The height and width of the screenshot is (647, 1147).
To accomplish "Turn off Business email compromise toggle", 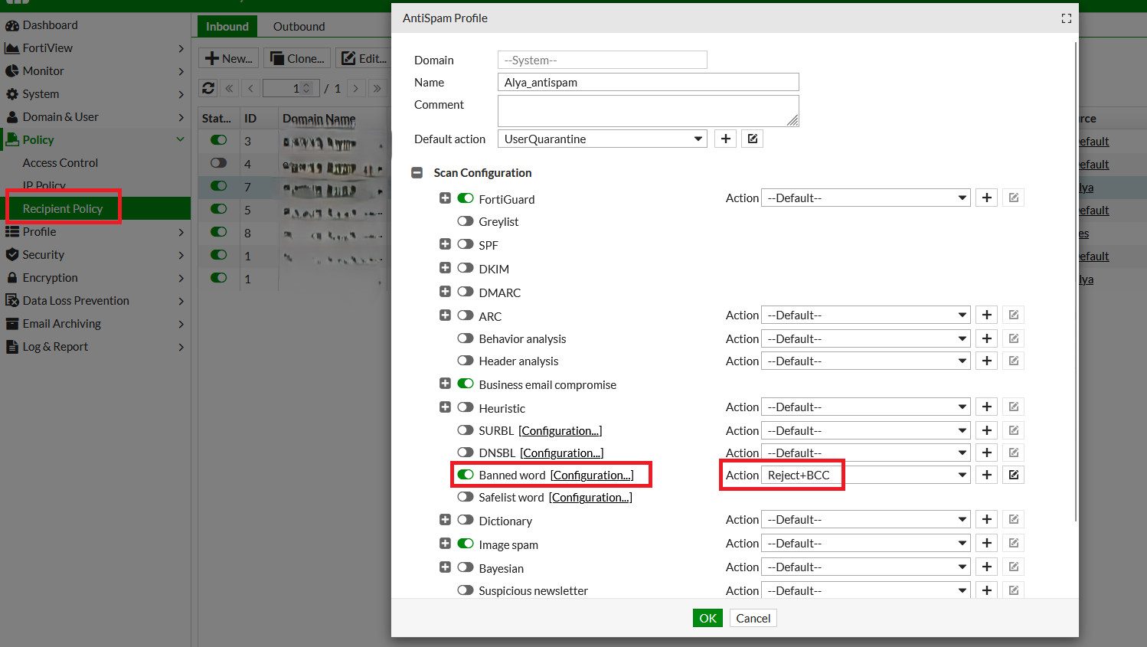I will tap(466, 384).
